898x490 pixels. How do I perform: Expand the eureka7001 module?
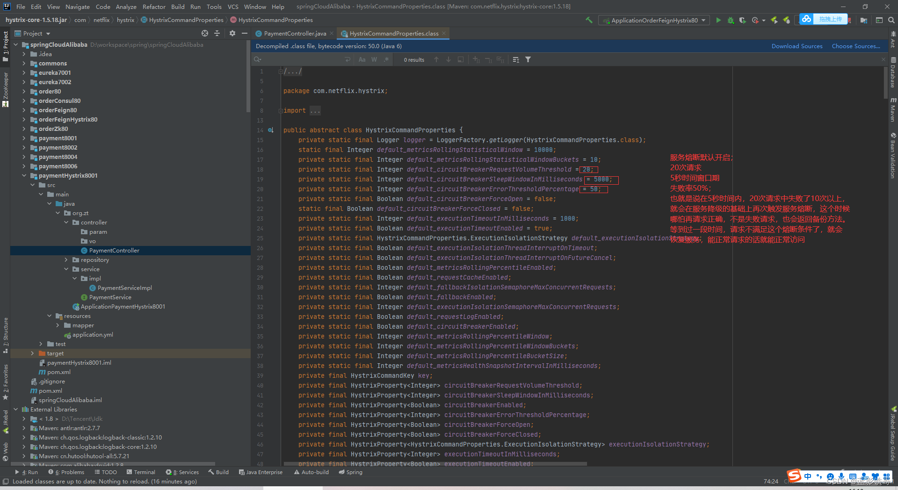click(24, 72)
